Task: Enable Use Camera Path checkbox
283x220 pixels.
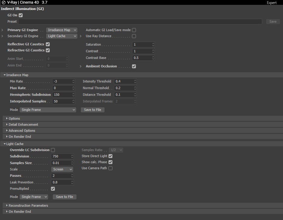Action: pyautogui.click(x=110, y=168)
